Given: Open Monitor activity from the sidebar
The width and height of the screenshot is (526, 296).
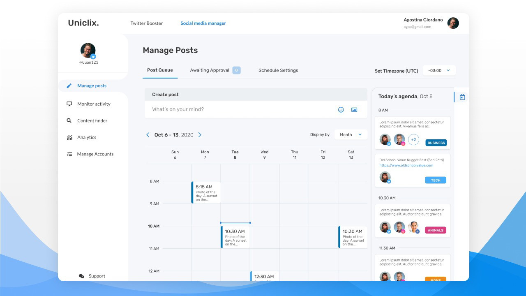Looking at the screenshot, I should click(x=94, y=104).
